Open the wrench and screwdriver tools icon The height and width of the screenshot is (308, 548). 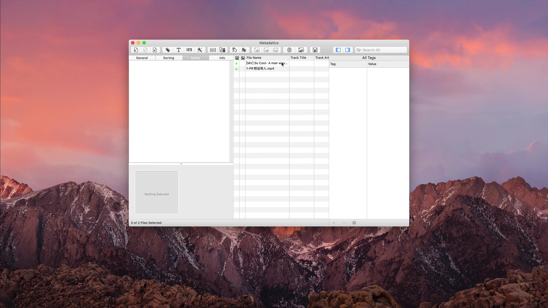(200, 50)
